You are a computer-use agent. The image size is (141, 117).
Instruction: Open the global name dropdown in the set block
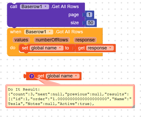[47, 48]
